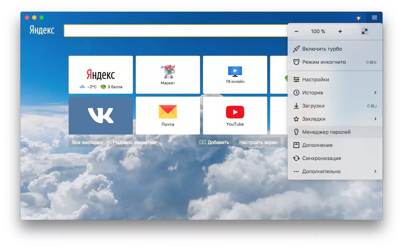Decrease zoom with the minus button
Image resolution: width=403 pixels, height=249 pixels.
(x=296, y=31)
